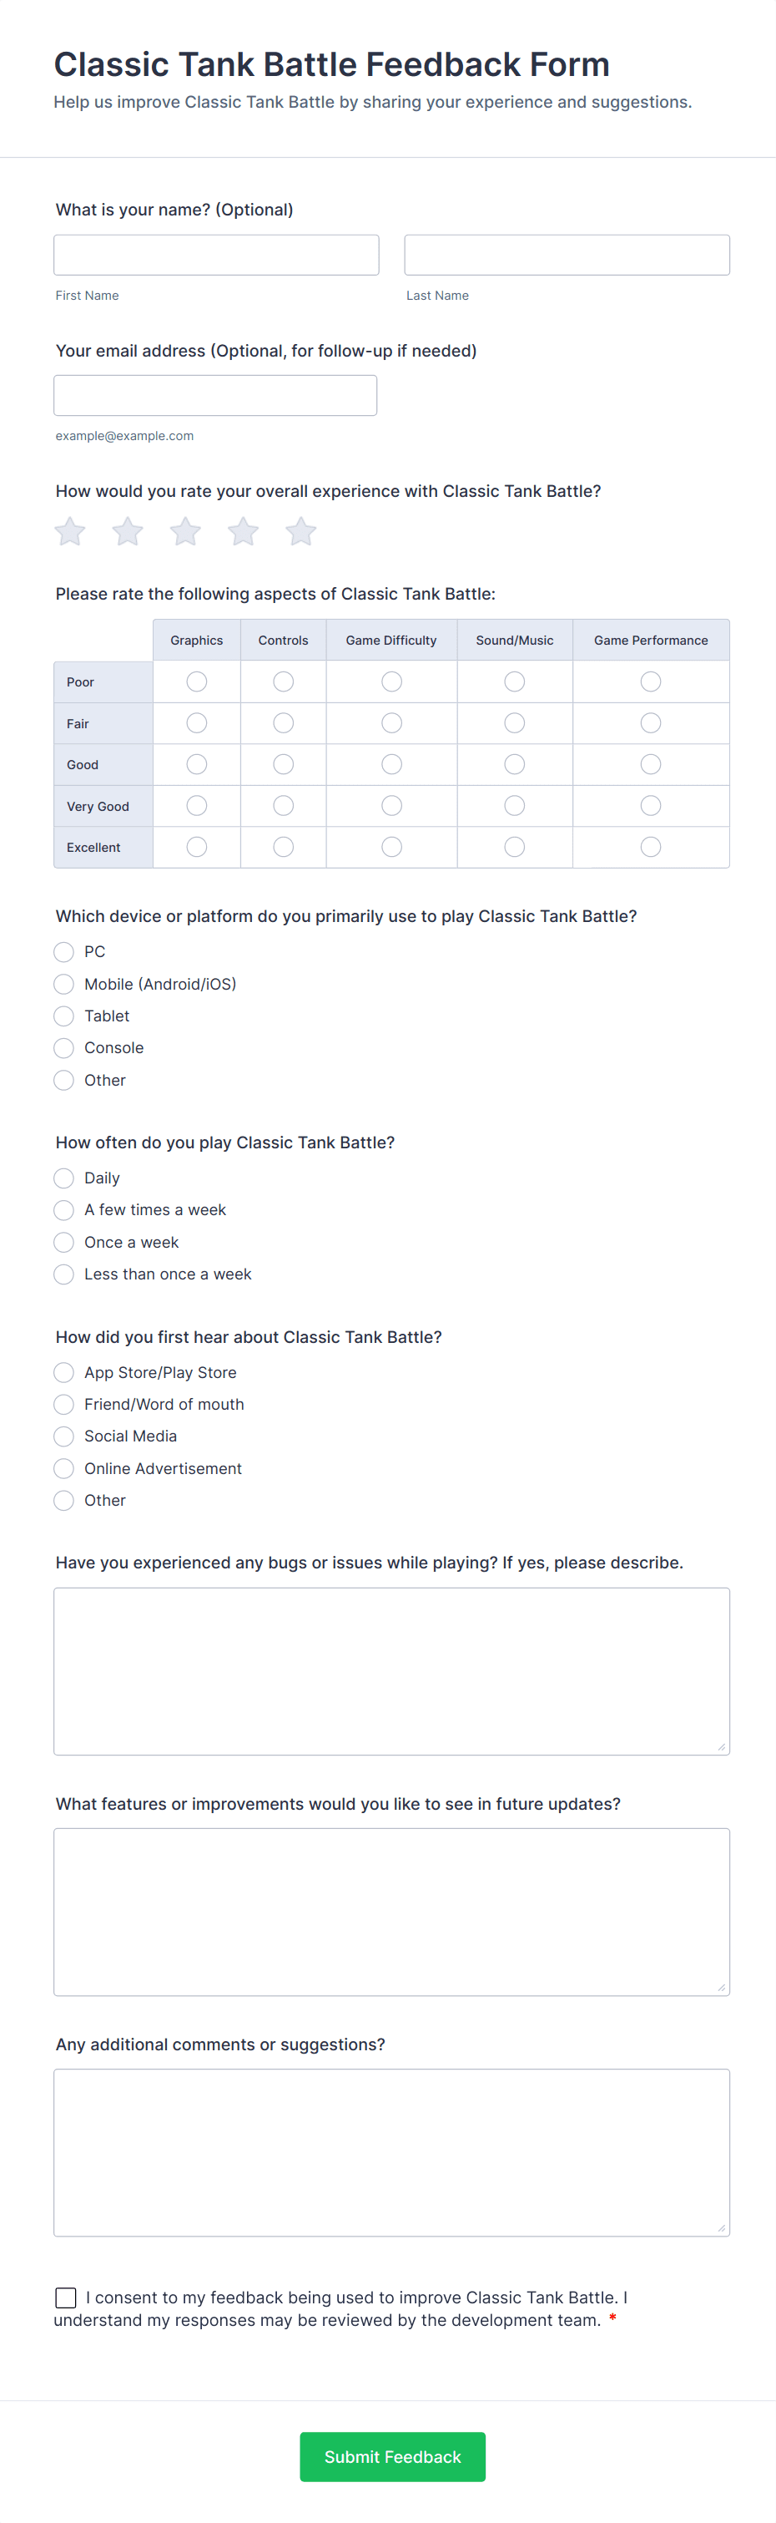Click the first rating star
Image resolution: width=776 pixels, height=2523 pixels.
(69, 532)
